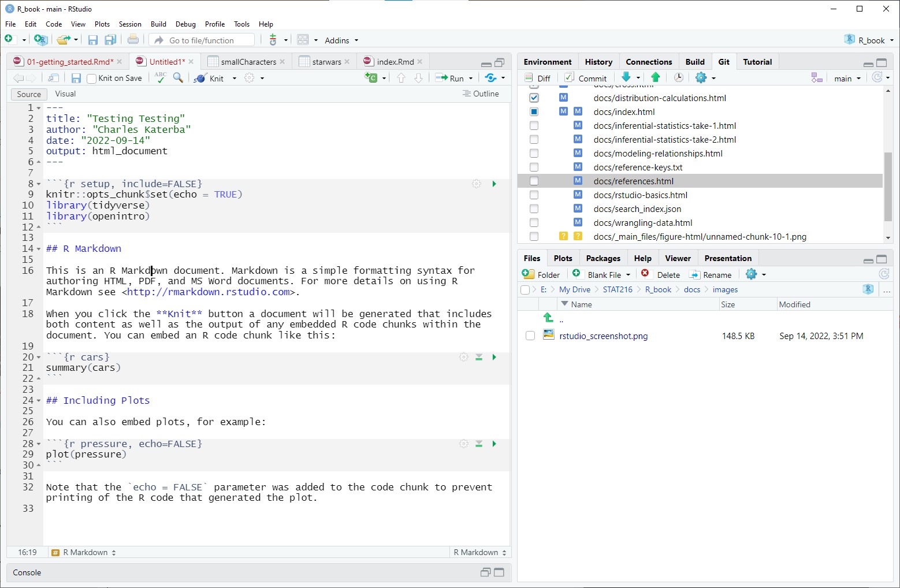Run the pressure chunk play icon
Viewport: 900px width, 588px height.
pos(494,444)
